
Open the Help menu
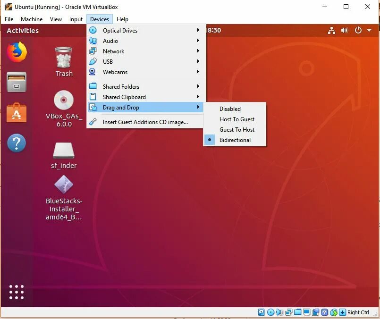tap(122, 19)
